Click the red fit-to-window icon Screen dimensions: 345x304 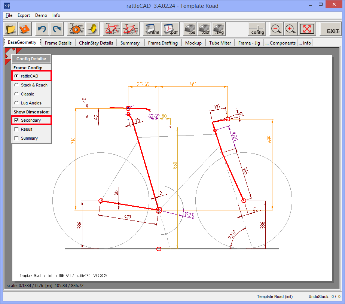pyautogui.click(x=307, y=29)
